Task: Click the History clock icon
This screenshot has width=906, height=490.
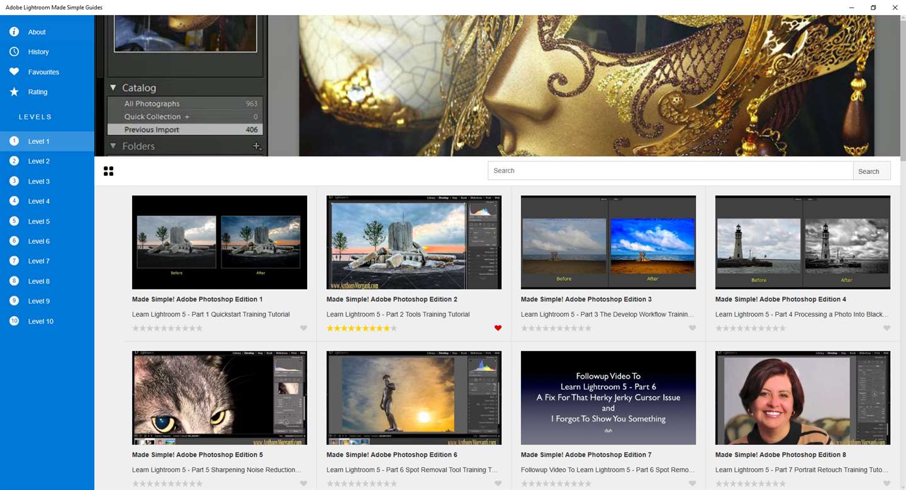Action: [x=14, y=52]
